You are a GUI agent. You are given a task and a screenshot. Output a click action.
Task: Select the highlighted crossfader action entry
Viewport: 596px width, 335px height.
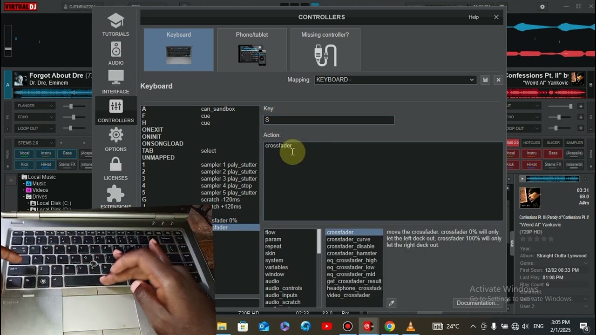coord(354,232)
